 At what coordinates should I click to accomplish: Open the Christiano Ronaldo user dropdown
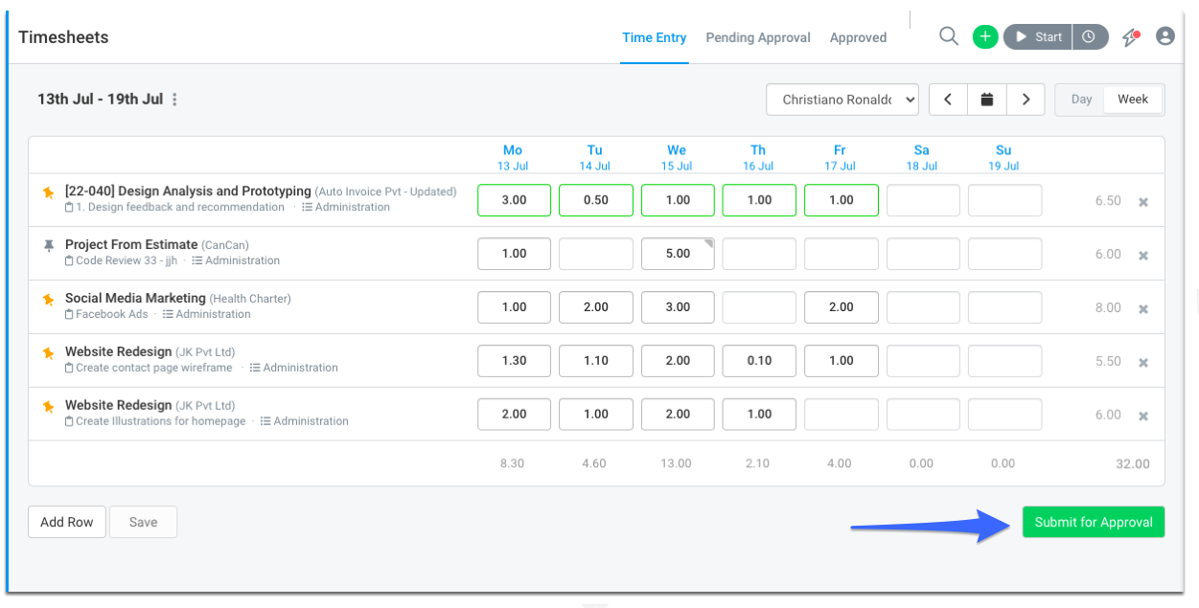point(842,100)
